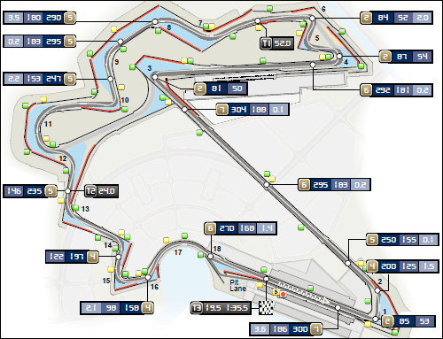Click the 3.6 186 300 speed label
The height and width of the screenshot is (339, 443).
(x=286, y=329)
